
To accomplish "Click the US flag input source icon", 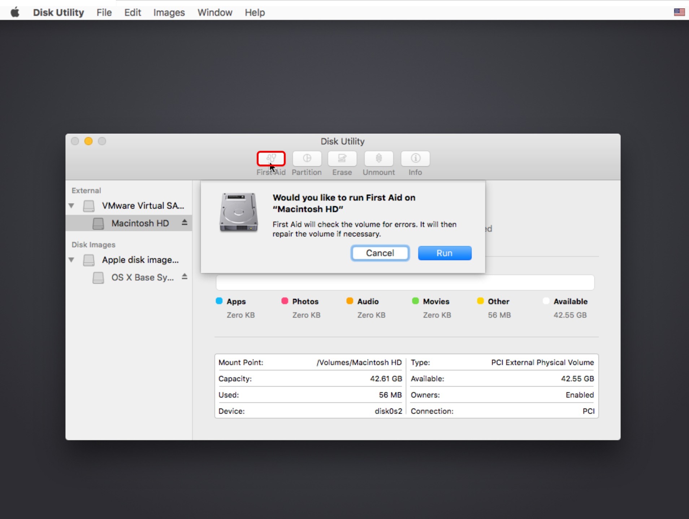I will click(679, 12).
